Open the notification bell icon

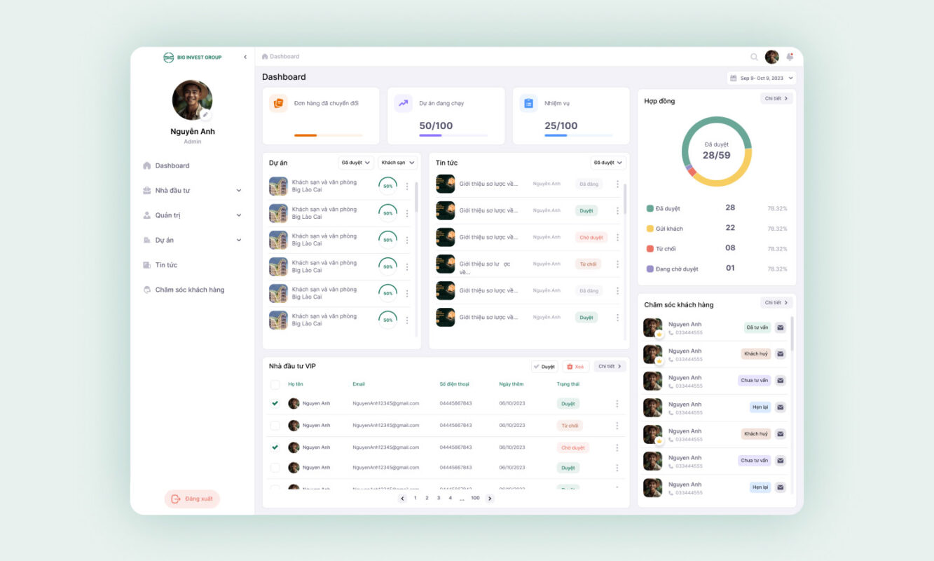(790, 57)
